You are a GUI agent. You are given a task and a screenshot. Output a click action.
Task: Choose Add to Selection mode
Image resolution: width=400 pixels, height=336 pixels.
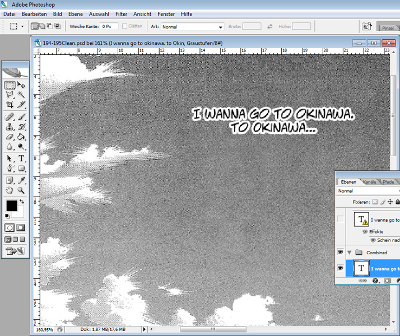(x=42, y=26)
